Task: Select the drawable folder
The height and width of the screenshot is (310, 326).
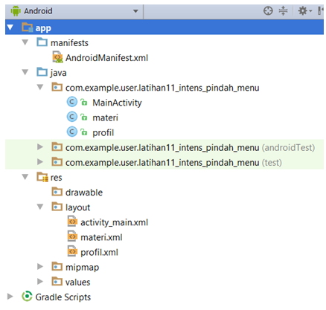Action: 84,193
